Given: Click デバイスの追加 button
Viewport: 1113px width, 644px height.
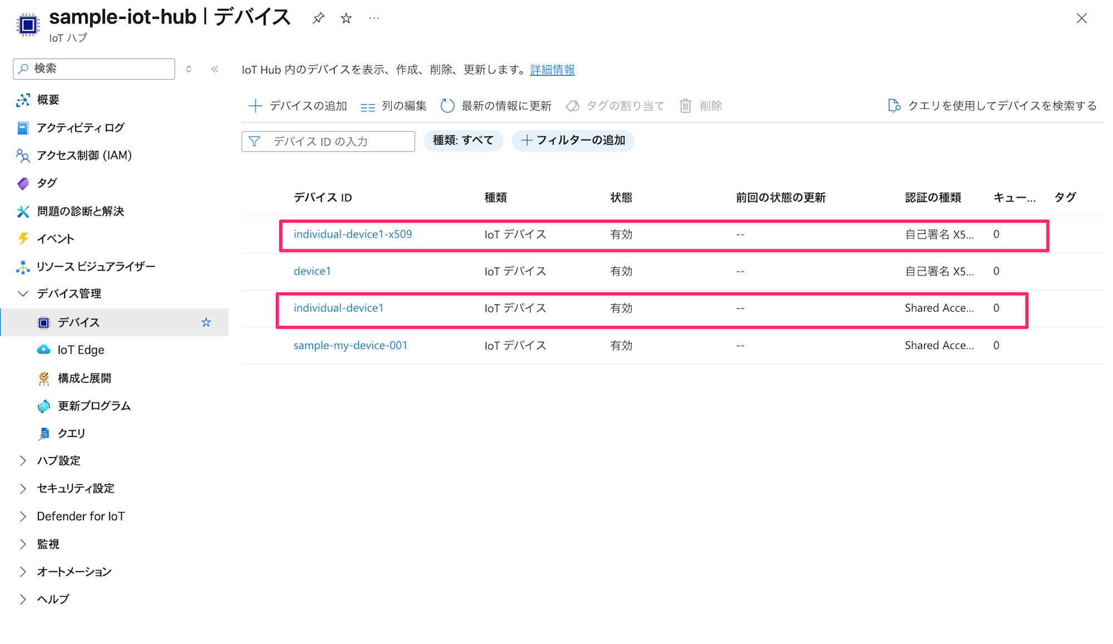Looking at the screenshot, I should tap(298, 106).
